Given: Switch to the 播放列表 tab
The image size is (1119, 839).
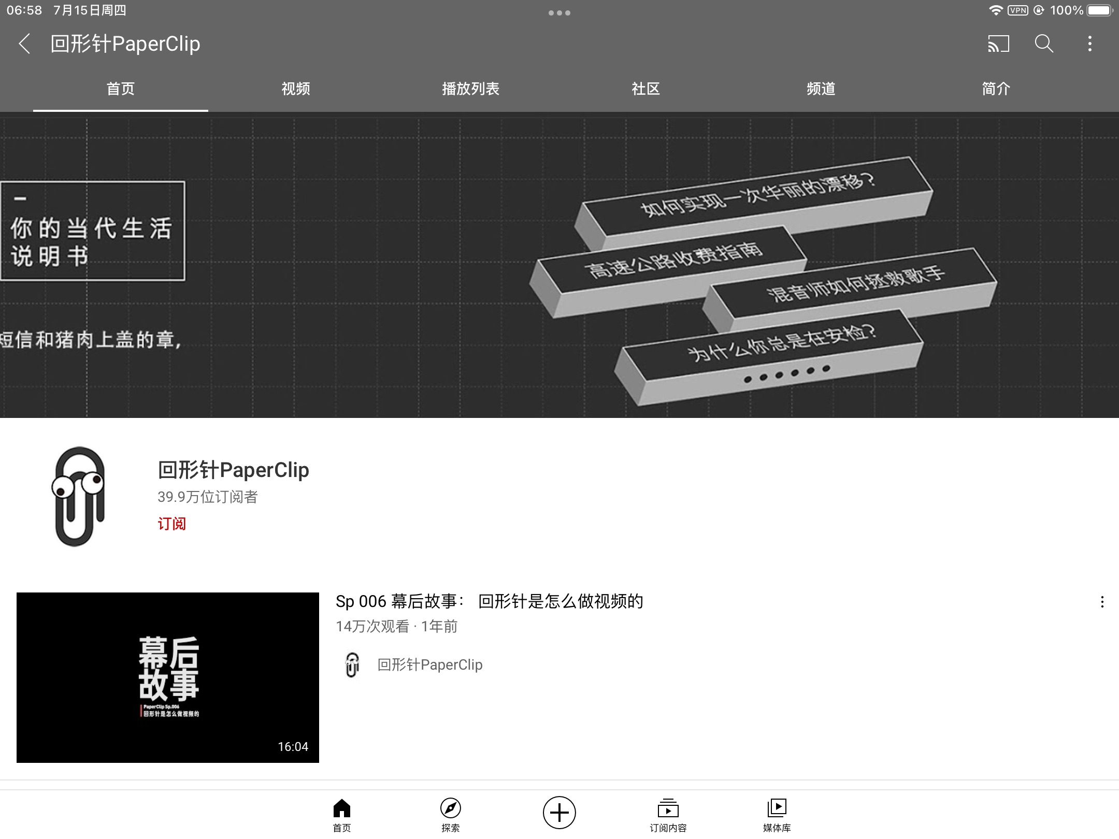Looking at the screenshot, I should pos(470,89).
